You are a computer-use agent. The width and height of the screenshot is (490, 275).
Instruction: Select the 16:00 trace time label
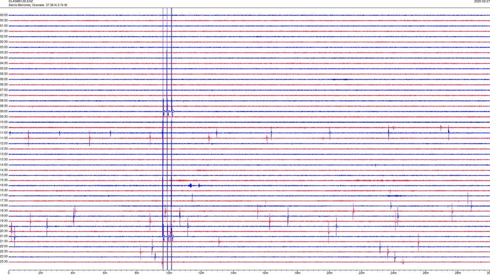click(4, 185)
